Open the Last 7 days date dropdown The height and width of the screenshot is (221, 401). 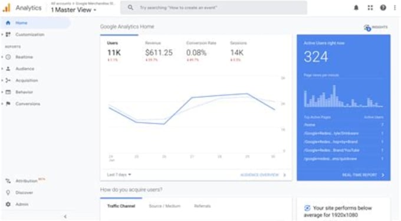tap(119, 175)
